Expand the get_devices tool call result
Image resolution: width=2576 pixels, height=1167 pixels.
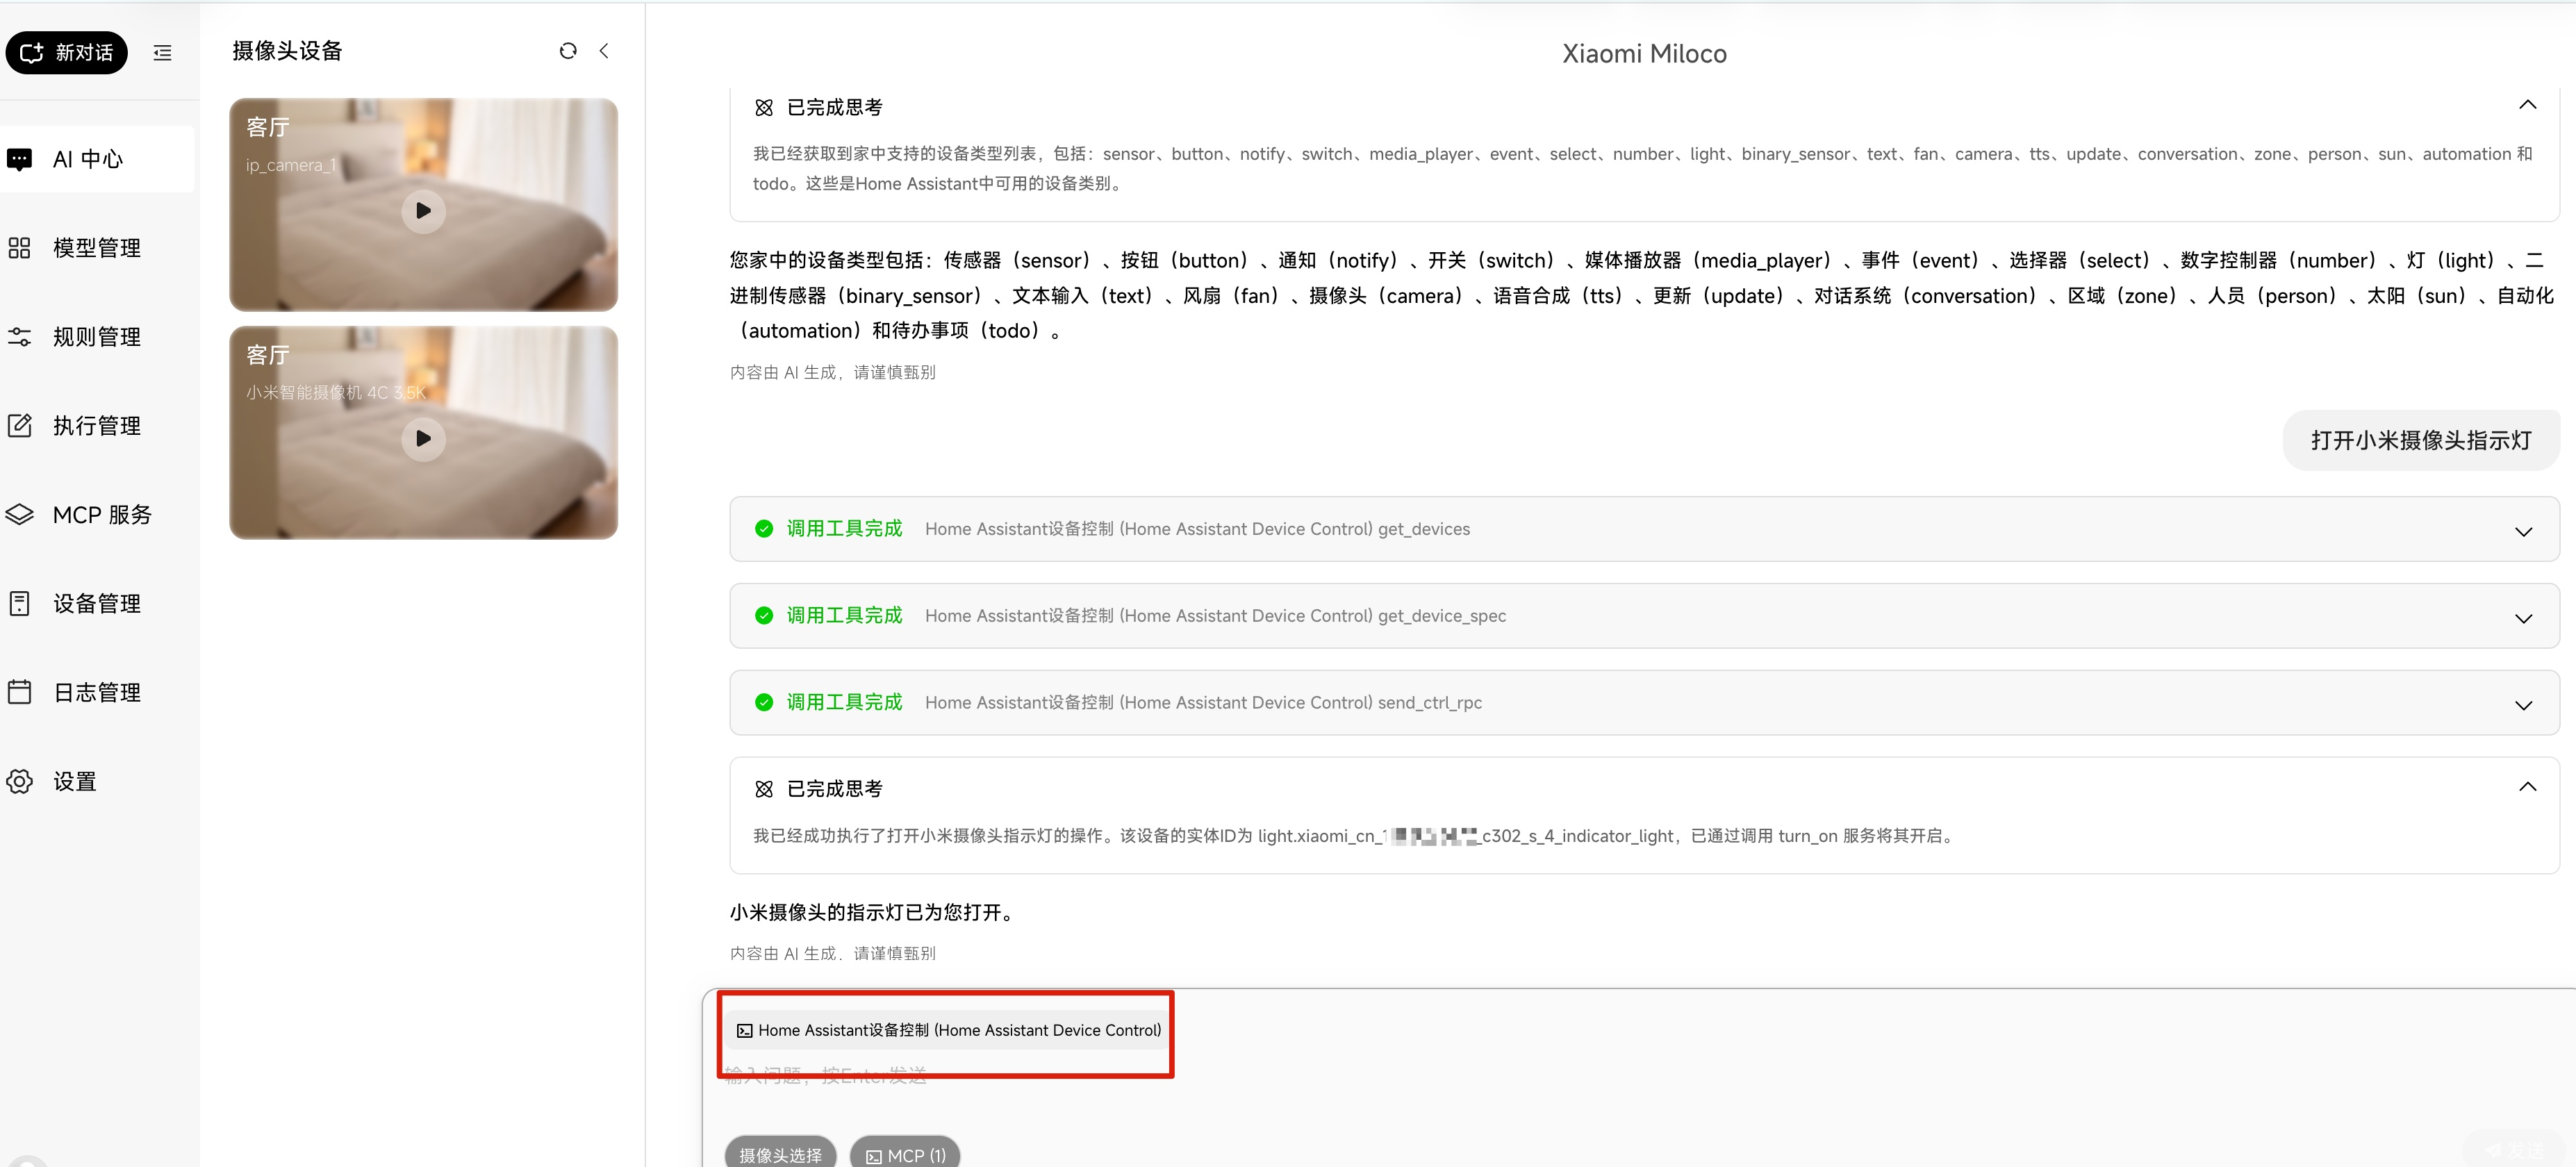click(x=2523, y=531)
